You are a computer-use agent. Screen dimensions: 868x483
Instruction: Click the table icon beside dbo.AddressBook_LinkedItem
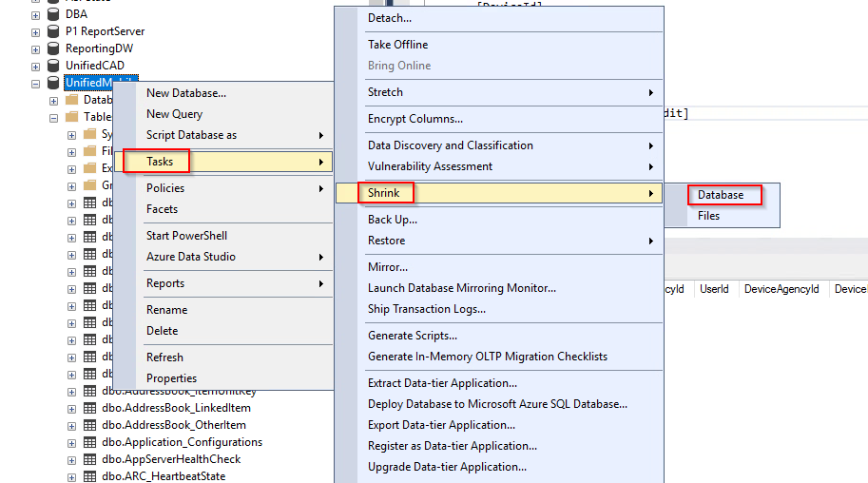coord(89,408)
